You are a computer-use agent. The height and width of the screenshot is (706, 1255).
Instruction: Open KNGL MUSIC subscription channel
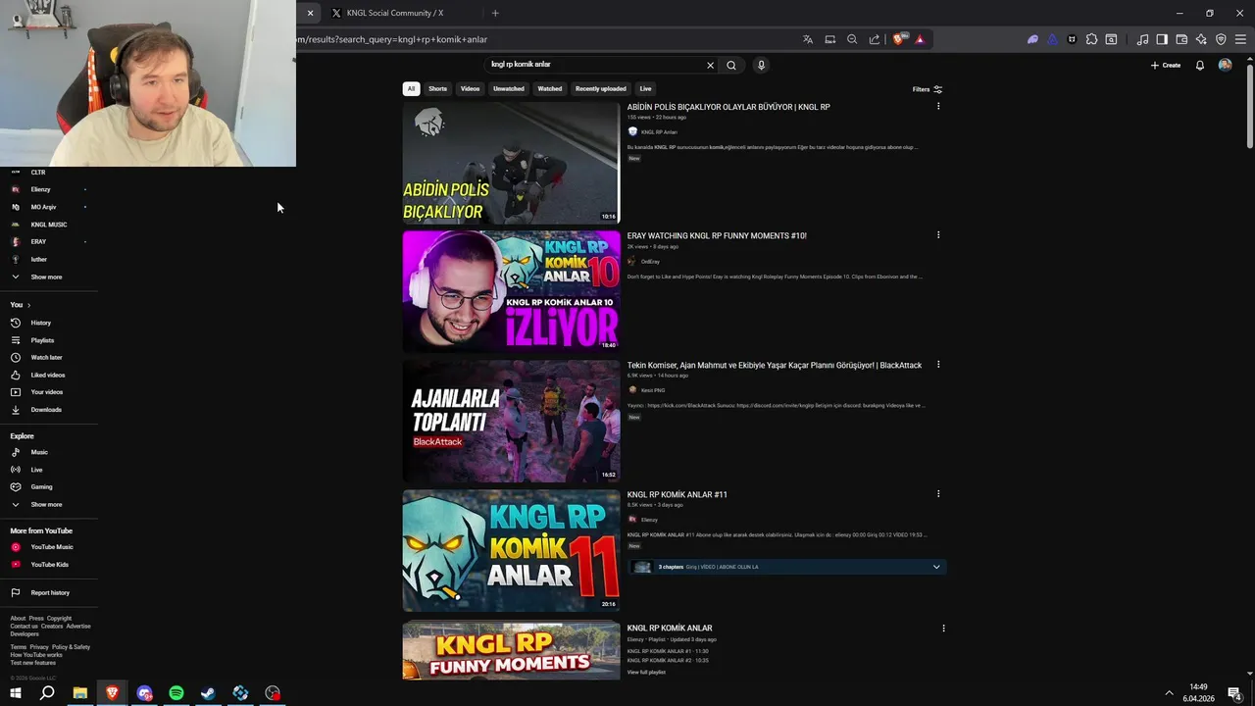point(48,225)
